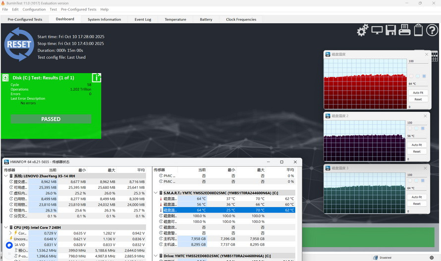Click Auto Fit in the first temperature graph
This screenshot has width=441, height=261.
tap(418, 92)
